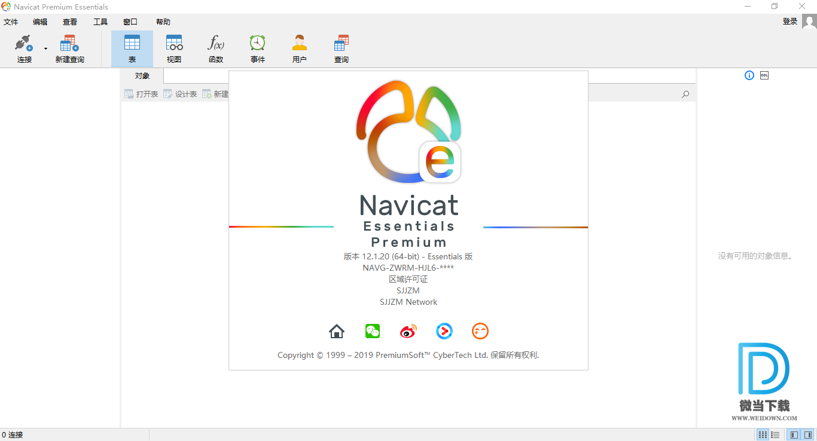Click the Weibo icon in About dialog
Screen dimensions: 817x441
408,331
